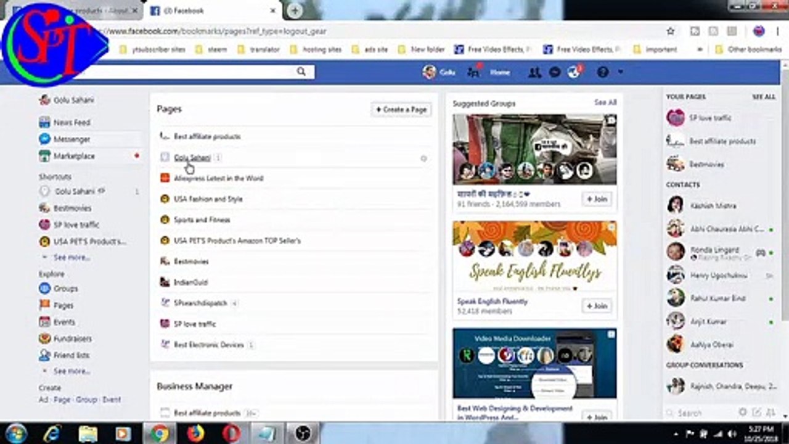Join the Speak English Fluently group
The width and height of the screenshot is (789, 444).
coord(597,306)
